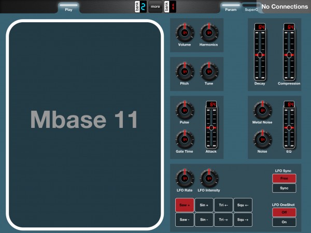
Task: Click the Metal Noise knob
Action: pyautogui.click(x=263, y=110)
